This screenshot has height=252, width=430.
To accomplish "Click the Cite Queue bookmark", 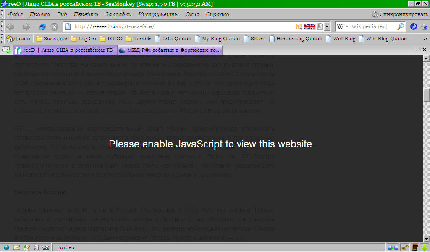I will (x=173, y=39).
